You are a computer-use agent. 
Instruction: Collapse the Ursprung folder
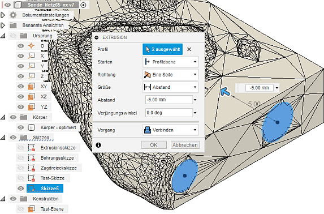coord(3,36)
